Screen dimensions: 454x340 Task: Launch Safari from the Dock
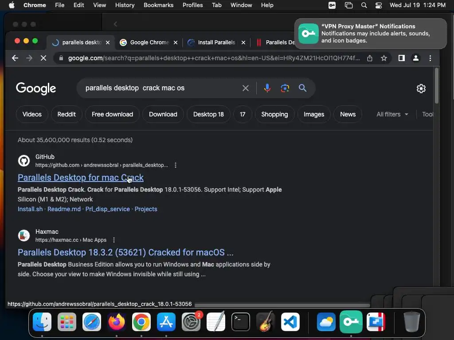coord(92,321)
